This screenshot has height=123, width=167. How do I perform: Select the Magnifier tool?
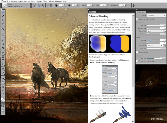coord(3,90)
